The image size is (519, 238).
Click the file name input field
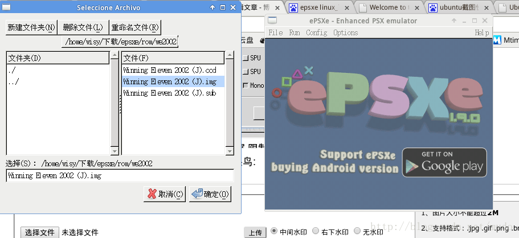[120, 175]
